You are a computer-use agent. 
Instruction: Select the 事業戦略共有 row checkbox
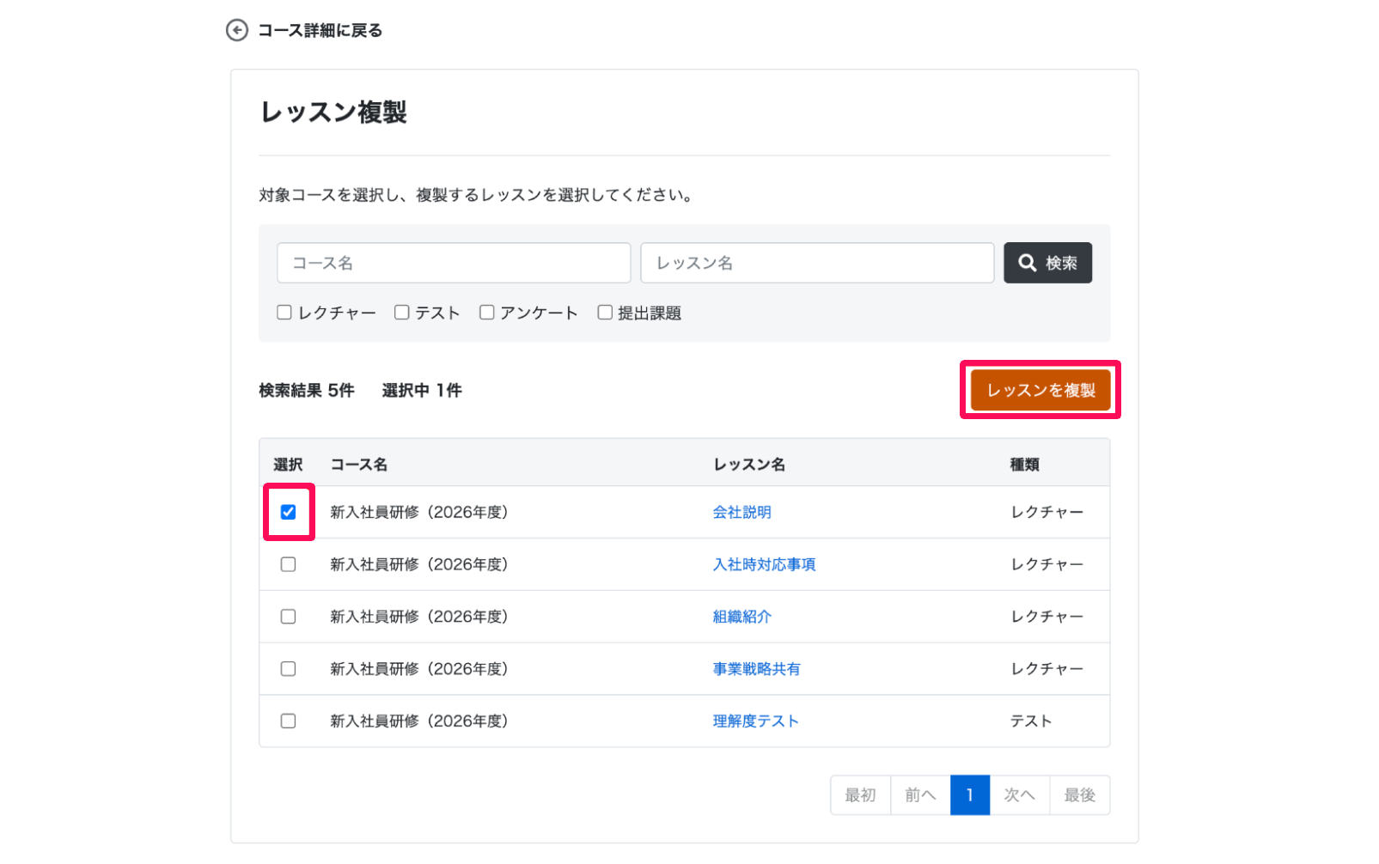(289, 669)
